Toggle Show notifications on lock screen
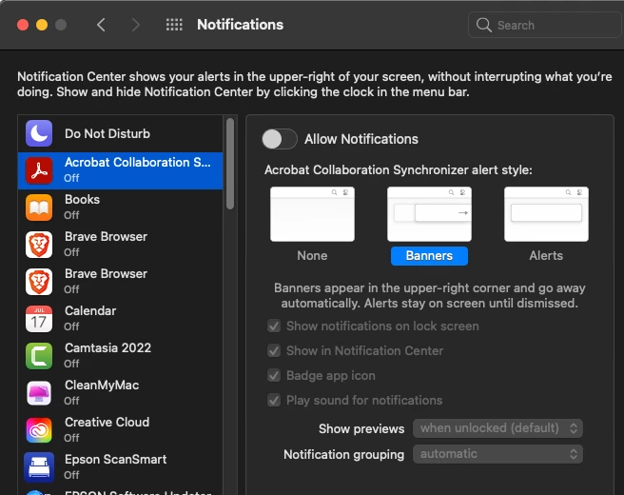 click(274, 326)
